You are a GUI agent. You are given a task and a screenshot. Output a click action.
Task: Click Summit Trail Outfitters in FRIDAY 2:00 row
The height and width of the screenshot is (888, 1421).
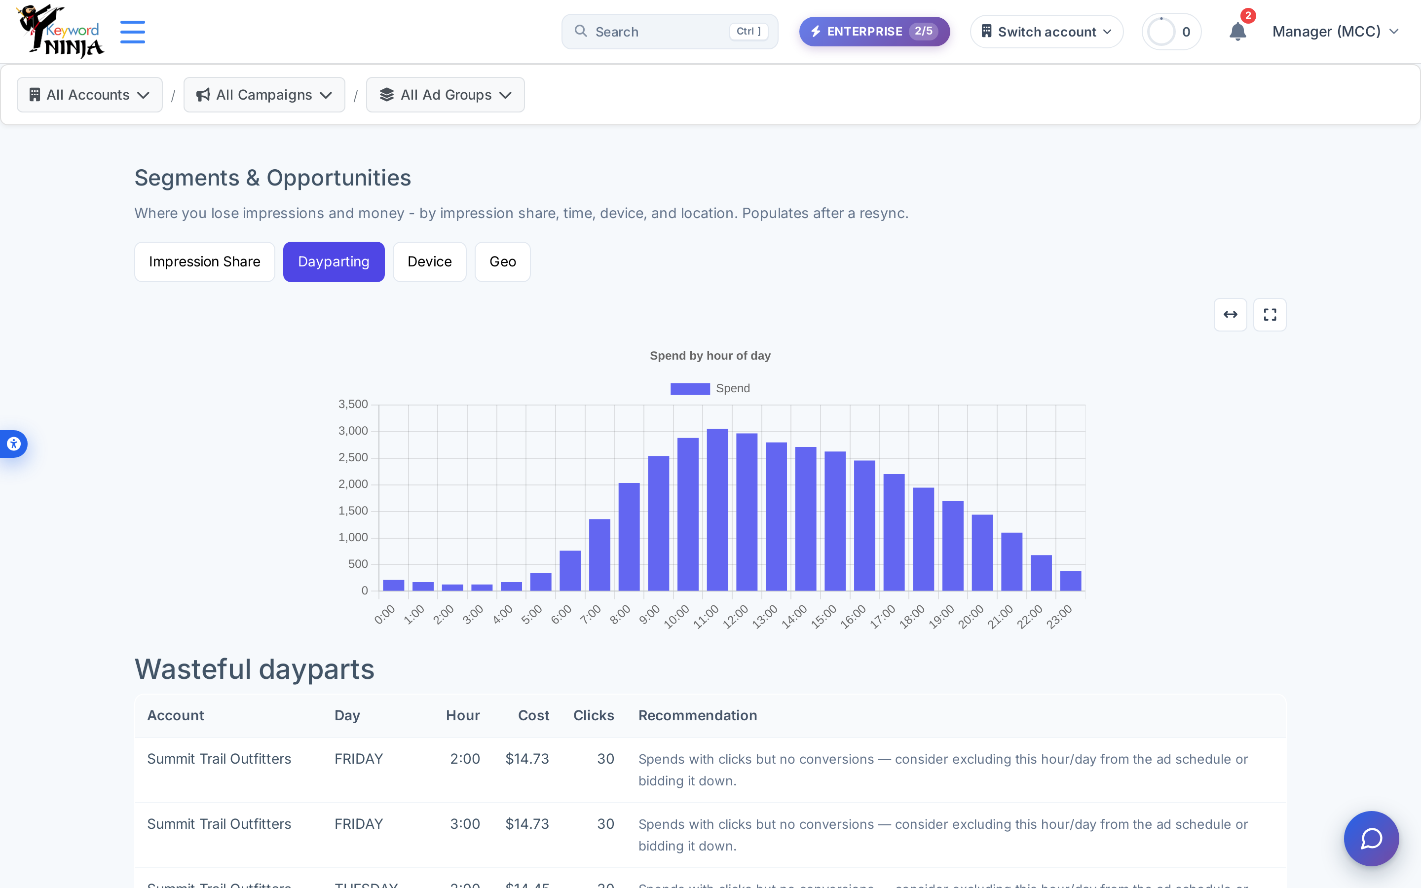click(219, 759)
